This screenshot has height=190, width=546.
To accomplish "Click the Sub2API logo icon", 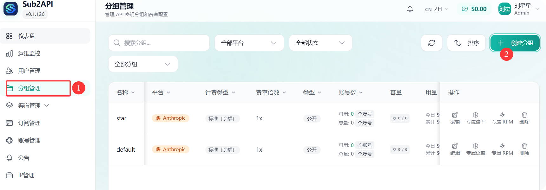I will (x=10, y=9).
